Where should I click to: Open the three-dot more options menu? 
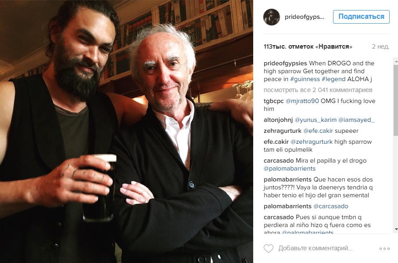pyautogui.click(x=384, y=249)
